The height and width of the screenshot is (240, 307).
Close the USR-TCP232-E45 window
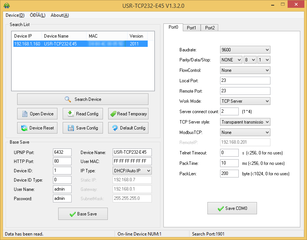pyautogui.click(x=296, y=4)
